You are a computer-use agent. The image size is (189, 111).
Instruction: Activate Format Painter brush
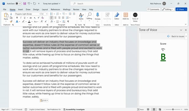(11, 22)
